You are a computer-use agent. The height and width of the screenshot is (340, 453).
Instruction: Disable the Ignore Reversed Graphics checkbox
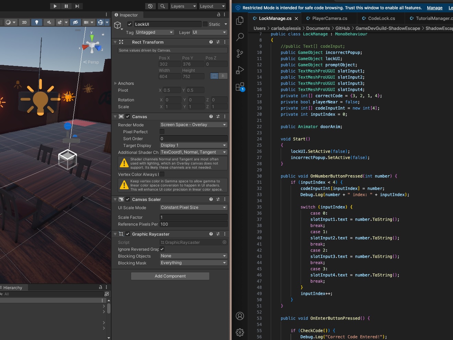click(x=162, y=249)
